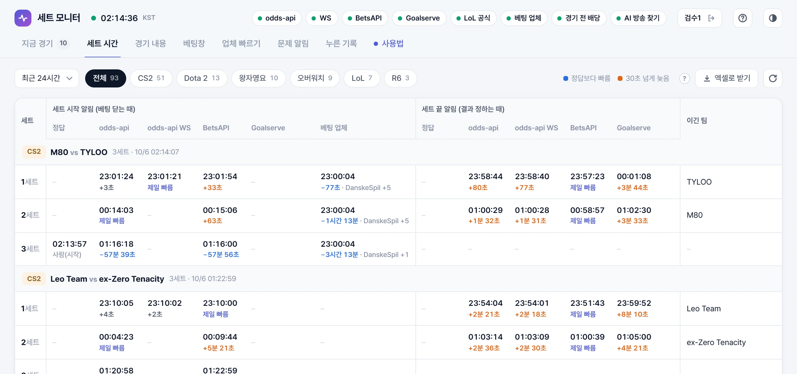
Task: Click the Leo Team vs ex-Zero Tenacity header
Action: [x=398, y=278]
